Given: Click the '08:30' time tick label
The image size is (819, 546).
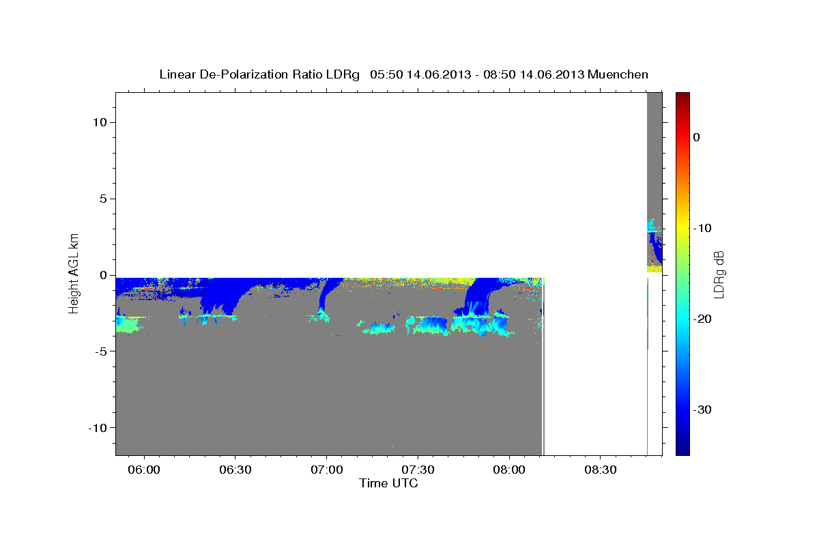Looking at the screenshot, I should tap(601, 470).
